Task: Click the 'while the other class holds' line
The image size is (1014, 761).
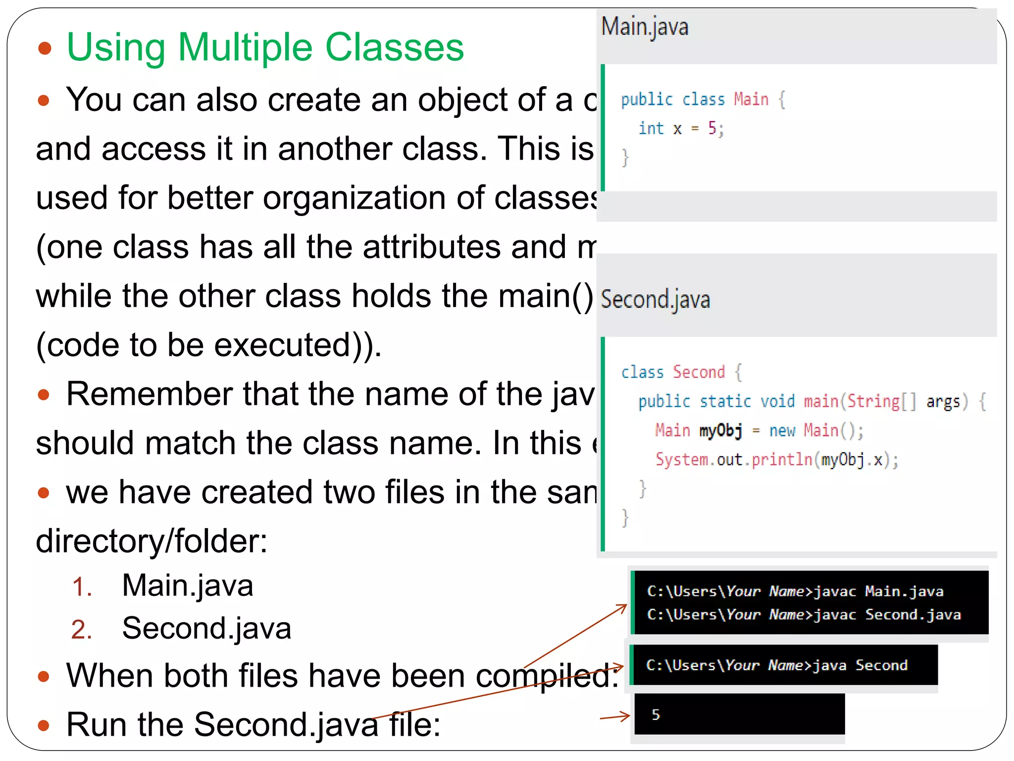Action: 314,296
